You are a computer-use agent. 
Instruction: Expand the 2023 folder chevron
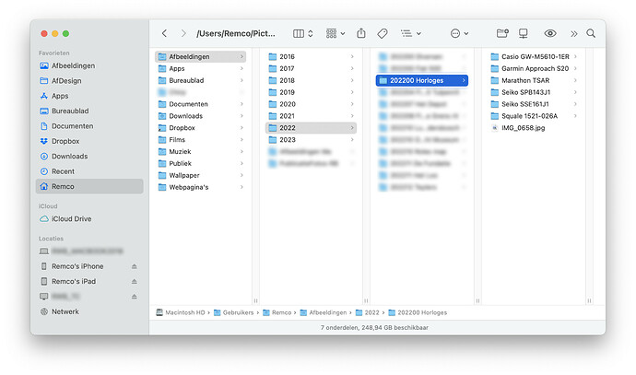(352, 140)
